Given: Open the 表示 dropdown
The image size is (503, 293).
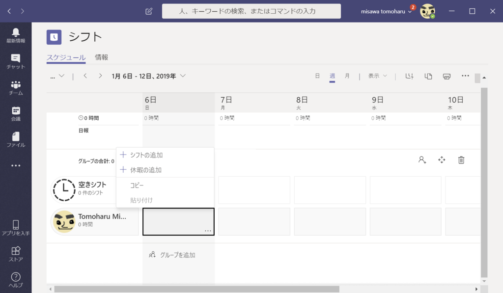Looking at the screenshot, I should tap(376, 76).
